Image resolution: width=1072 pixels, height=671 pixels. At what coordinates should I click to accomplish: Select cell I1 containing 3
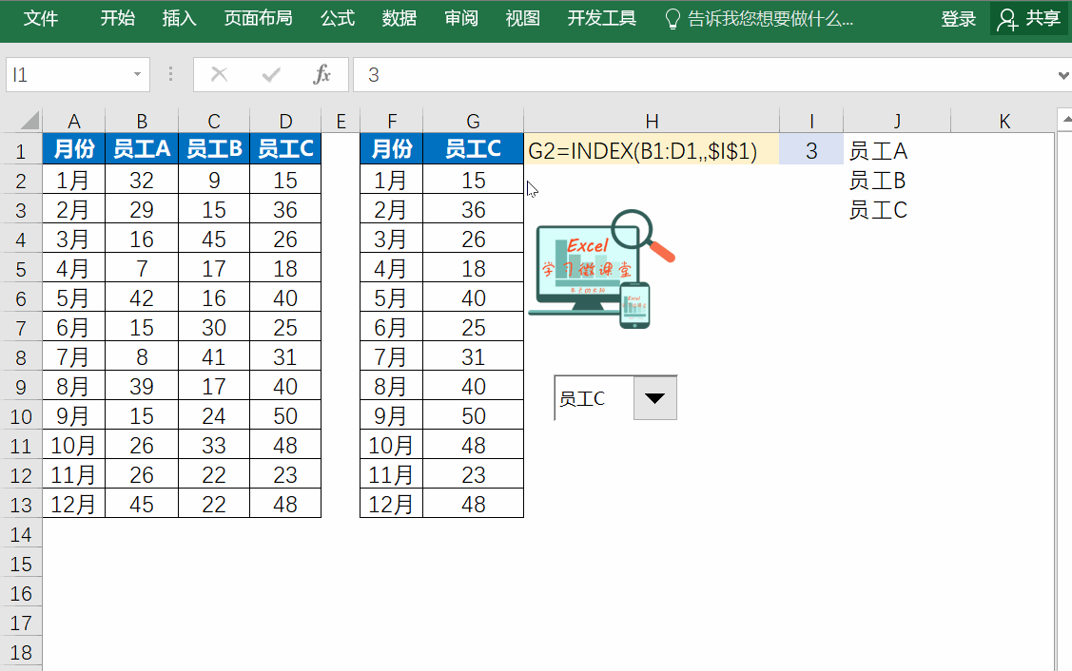[811, 149]
